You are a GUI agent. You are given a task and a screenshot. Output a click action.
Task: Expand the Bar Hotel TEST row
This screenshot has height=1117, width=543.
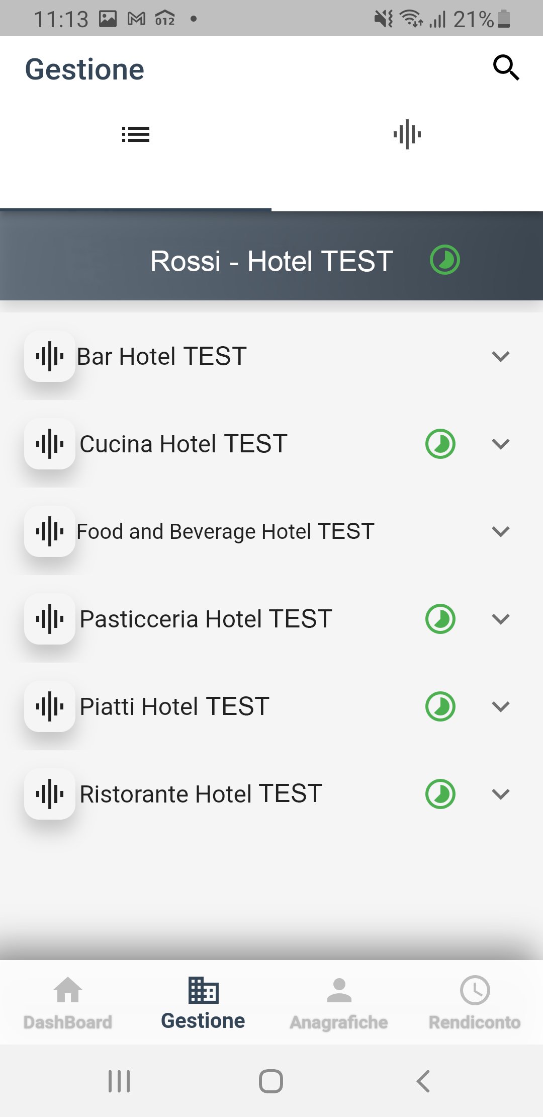click(x=501, y=356)
